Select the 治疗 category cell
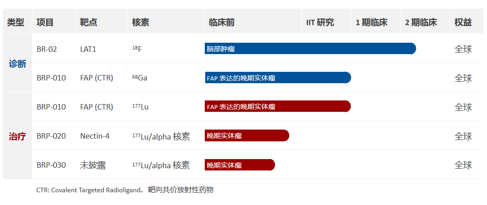487x205 pixels. coord(17,136)
